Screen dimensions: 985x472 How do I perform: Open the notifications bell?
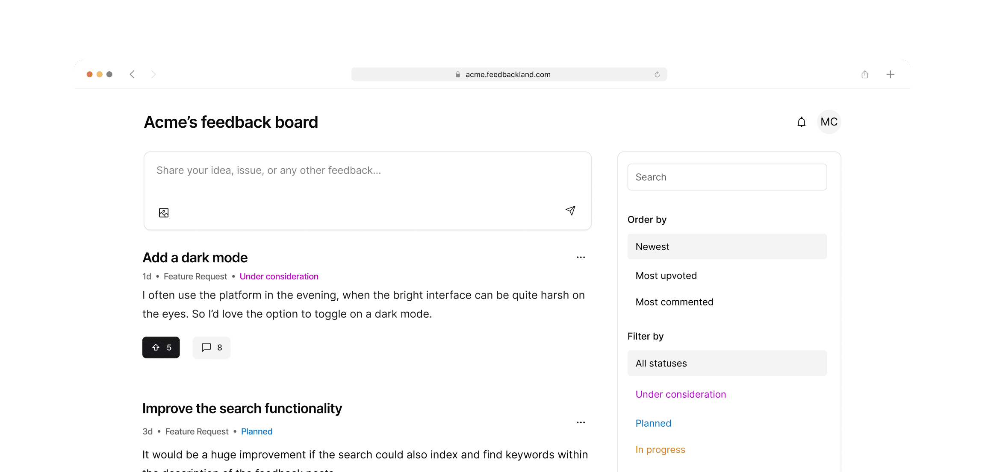pyautogui.click(x=802, y=122)
